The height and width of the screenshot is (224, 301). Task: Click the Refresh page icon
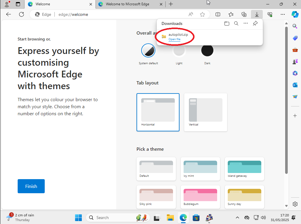21,14
